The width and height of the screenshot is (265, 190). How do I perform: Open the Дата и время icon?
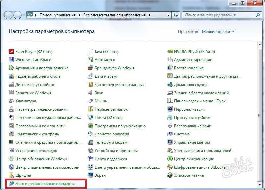pos(91,76)
